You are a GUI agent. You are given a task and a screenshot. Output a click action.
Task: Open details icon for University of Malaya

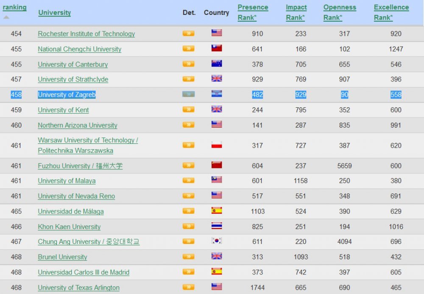click(189, 180)
